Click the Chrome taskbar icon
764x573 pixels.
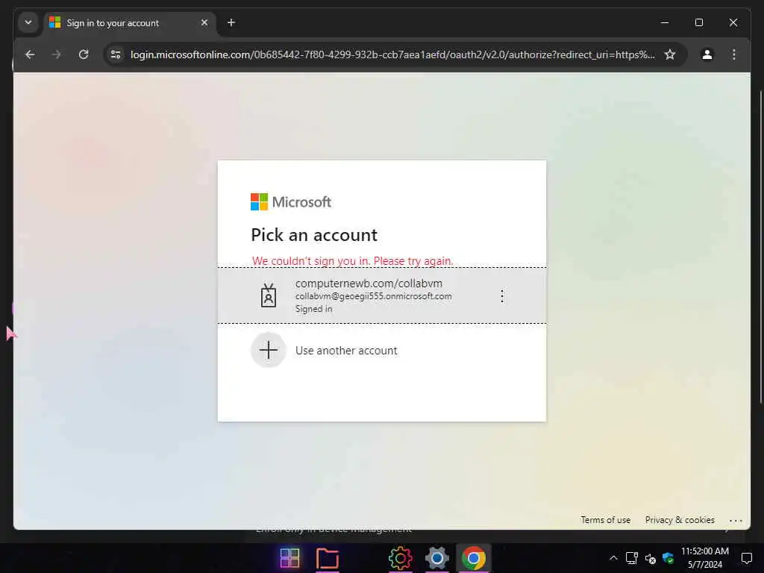[473, 558]
